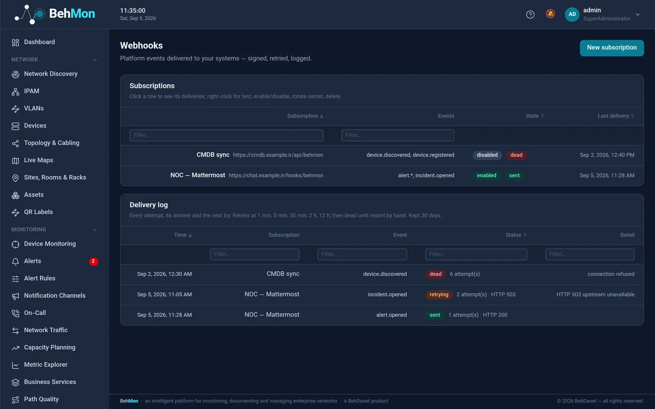Click the red Alerts count badge
Viewport: 655px width, 409px height.
93,261
